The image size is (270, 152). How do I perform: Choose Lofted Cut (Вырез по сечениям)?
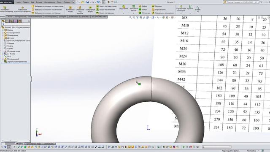(105, 9)
